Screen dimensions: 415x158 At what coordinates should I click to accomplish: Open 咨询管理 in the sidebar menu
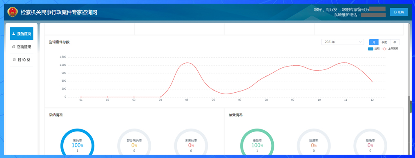(21, 47)
